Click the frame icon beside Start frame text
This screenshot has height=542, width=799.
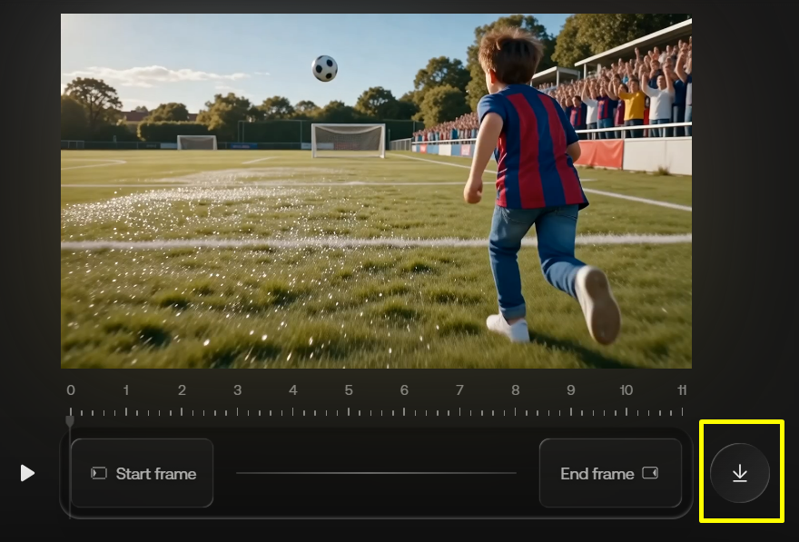click(99, 473)
